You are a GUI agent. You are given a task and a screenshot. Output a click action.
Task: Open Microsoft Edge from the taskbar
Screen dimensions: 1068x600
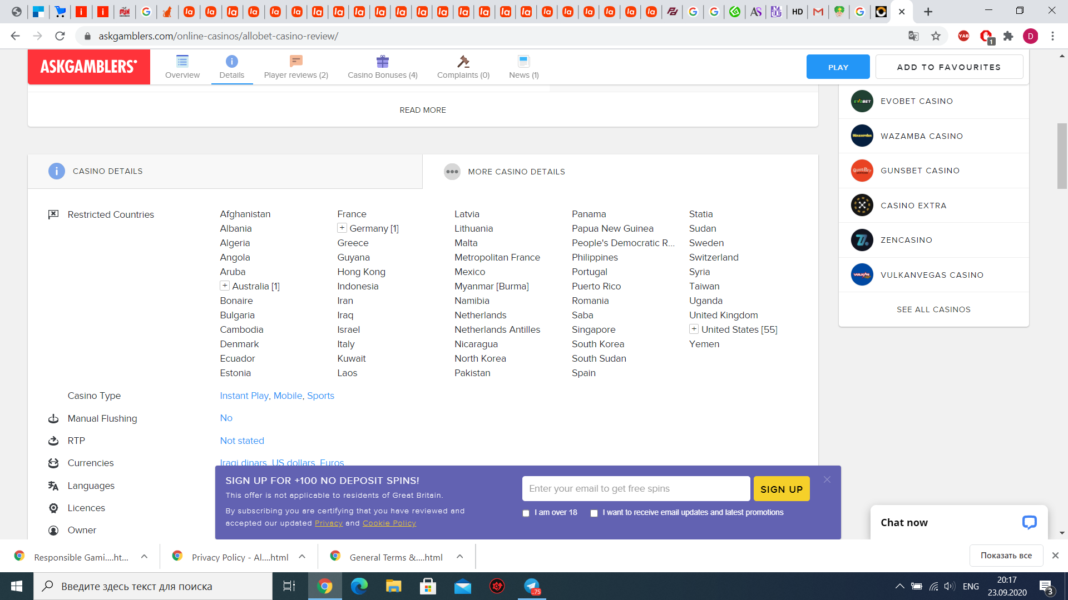point(359,586)
